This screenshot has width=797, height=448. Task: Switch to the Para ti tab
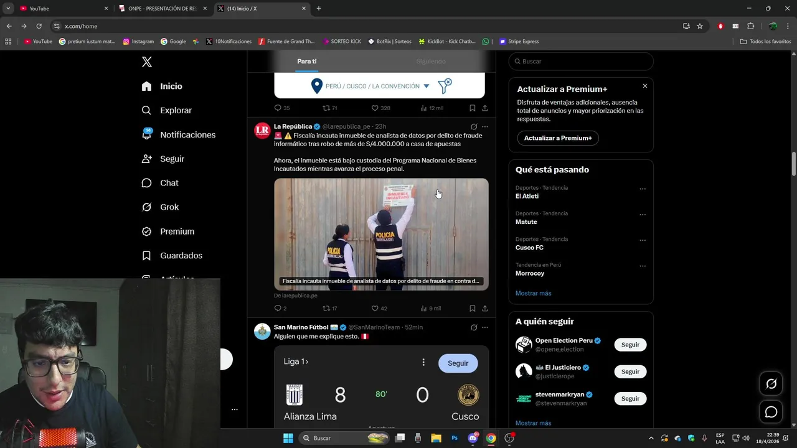[x=306, y=62]
